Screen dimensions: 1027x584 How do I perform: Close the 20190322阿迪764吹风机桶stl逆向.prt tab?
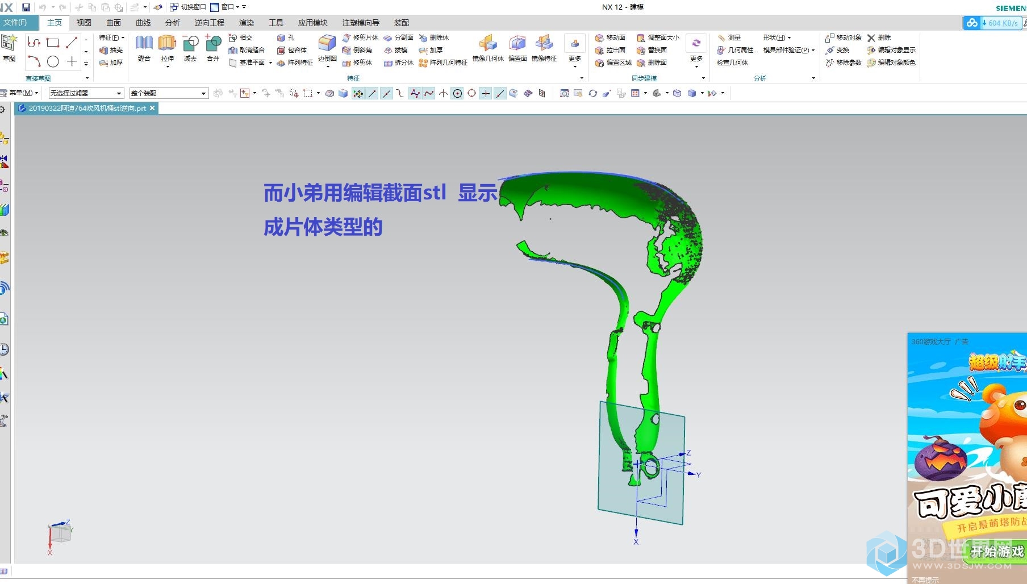pos(152,108)
